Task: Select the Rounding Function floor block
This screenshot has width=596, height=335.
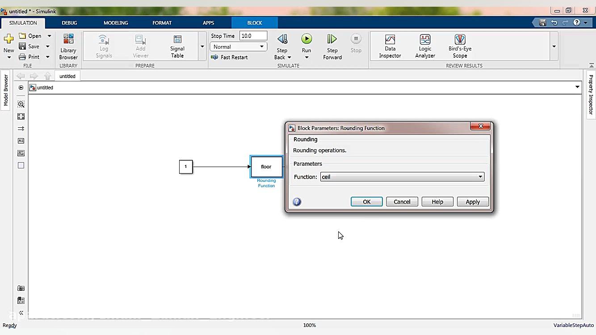Action: click(266, 167)
